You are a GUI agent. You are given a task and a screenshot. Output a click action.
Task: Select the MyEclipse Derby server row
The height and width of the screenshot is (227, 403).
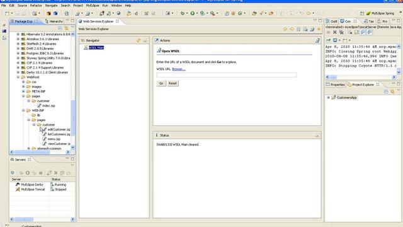[x=42, y=185]
